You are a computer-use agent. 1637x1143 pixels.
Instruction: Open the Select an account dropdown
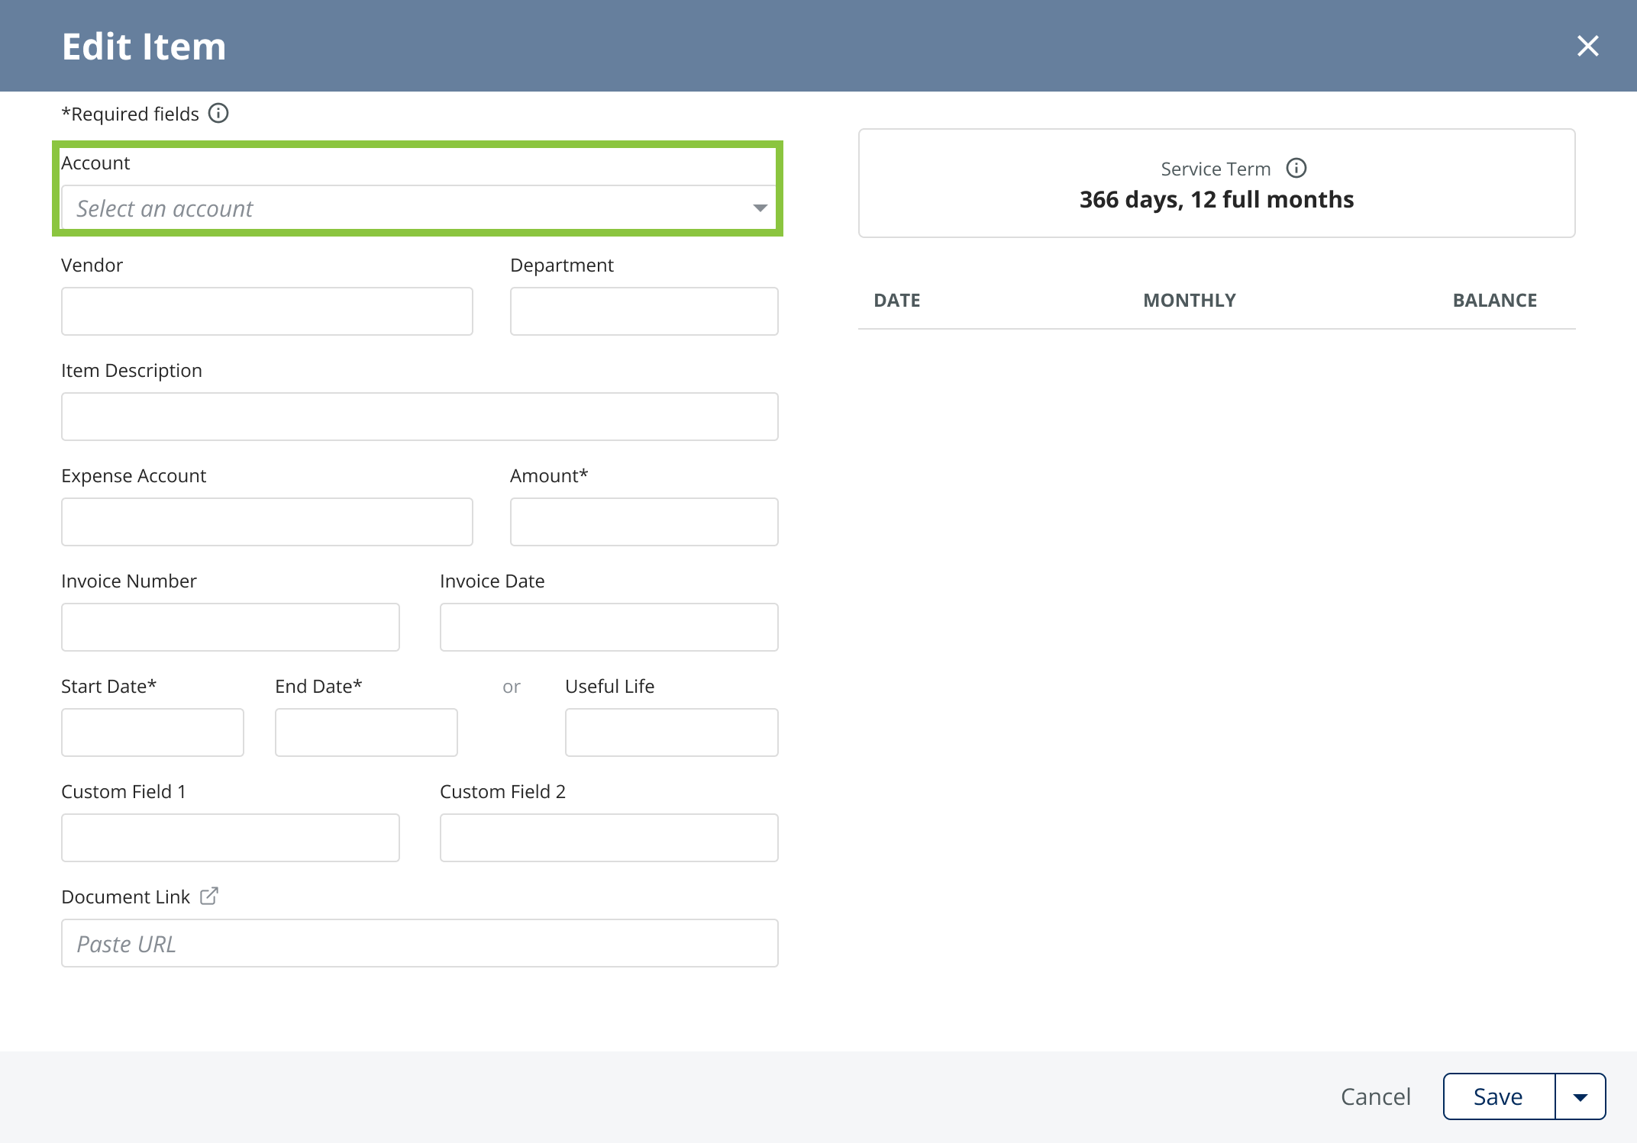click(x=419, y=208)
